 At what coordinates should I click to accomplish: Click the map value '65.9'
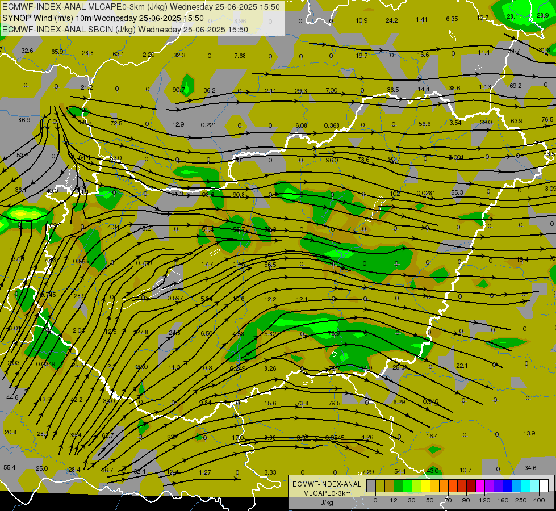[x=57, y=52]
